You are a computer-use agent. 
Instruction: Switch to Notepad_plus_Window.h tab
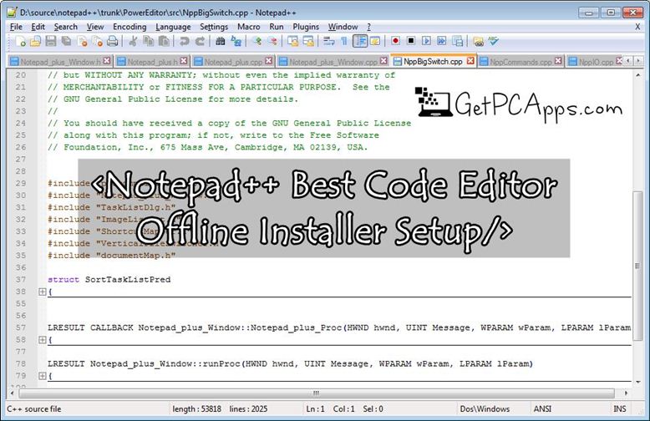60,61
